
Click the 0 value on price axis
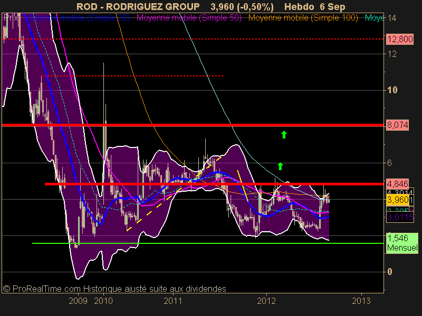point(389,272)
